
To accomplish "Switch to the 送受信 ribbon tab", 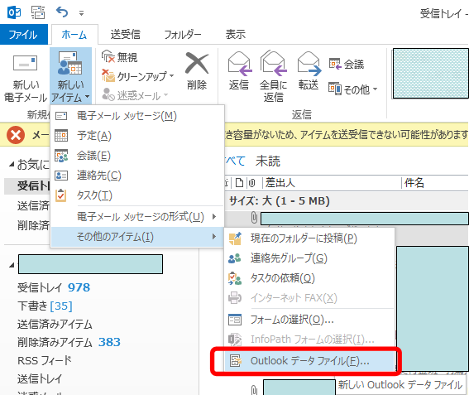I will click(126, 35).
